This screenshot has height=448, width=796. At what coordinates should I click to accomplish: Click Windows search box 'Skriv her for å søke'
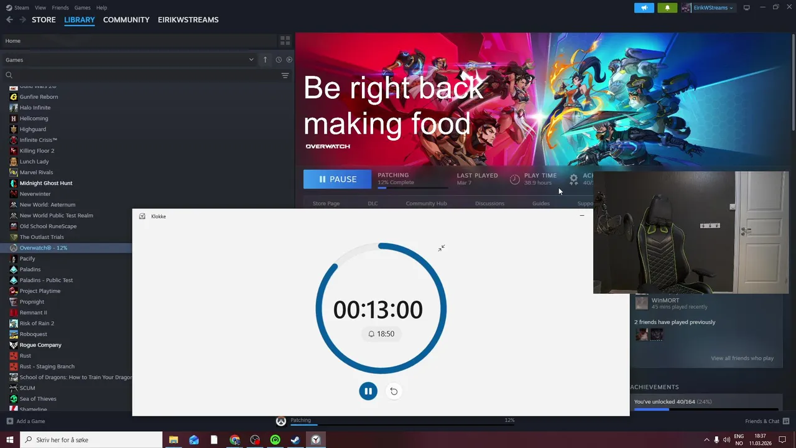pos(91,440)
